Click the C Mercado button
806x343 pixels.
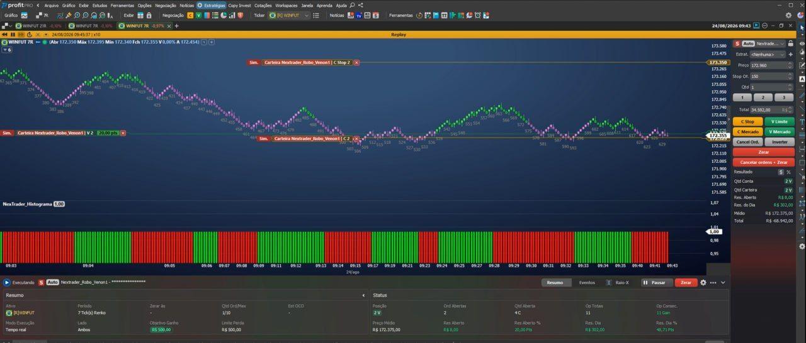pos(747,131)
